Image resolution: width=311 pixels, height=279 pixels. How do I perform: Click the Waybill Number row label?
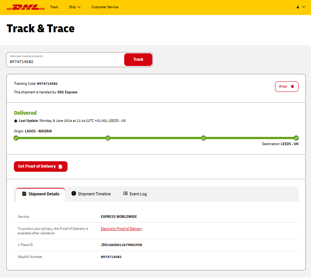coord(30,257)
